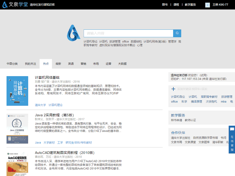The height and width of the screenshot is (176, 235).
Task: Click hot keyword 管理学 under search box
Action: 172,41
